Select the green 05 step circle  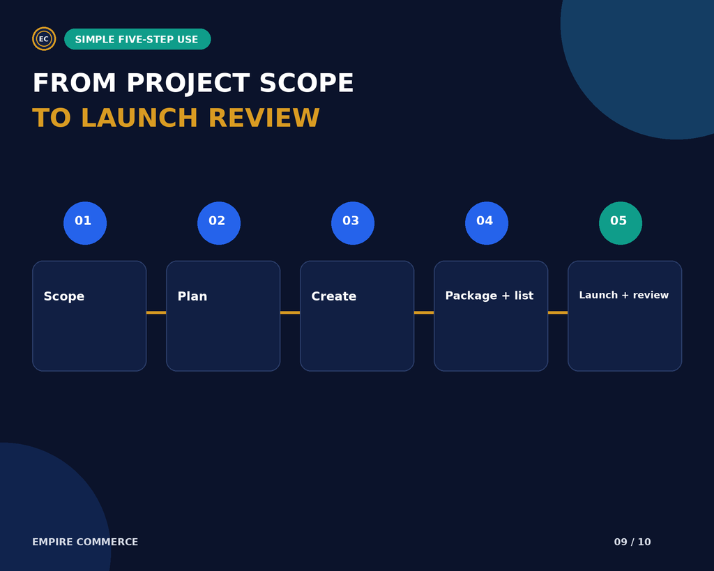click(x=621, y=223)
